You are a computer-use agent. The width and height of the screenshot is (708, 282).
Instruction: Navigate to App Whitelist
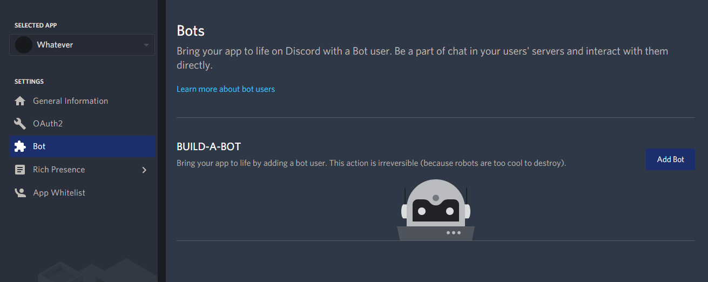[59, 193]
